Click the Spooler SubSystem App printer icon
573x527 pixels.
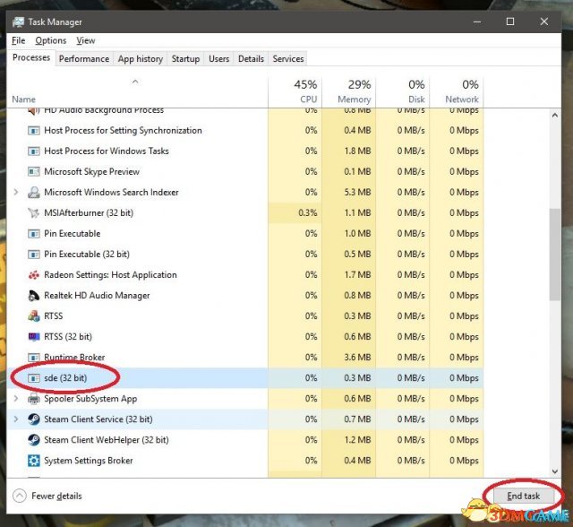34,399
